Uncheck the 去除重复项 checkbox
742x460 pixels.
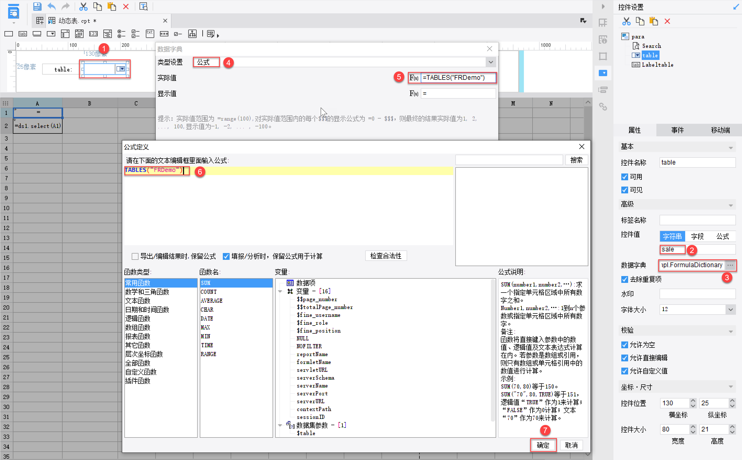(x=624, y=279)
